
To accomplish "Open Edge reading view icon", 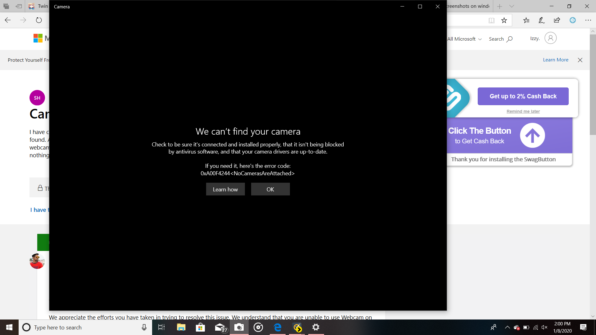I will (x=491, y=20).
